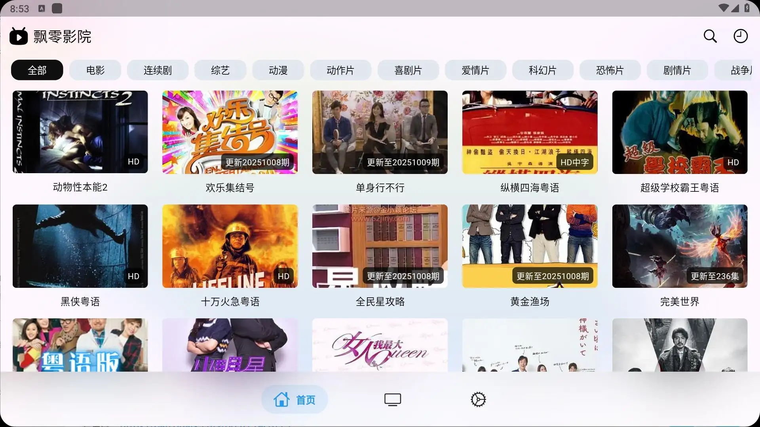Filter by 科幻片 category

coord(542,70)
